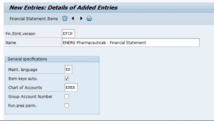Click the Name field label

point(11,43)
